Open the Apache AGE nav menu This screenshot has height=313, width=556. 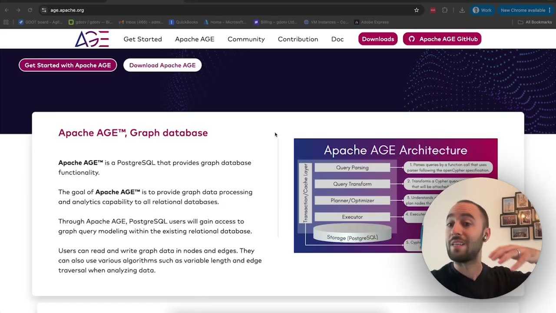tap(195, 39)
